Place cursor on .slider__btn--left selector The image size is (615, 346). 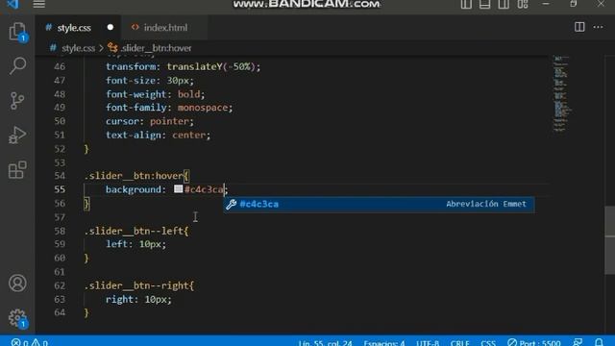[x=134, y=231]
